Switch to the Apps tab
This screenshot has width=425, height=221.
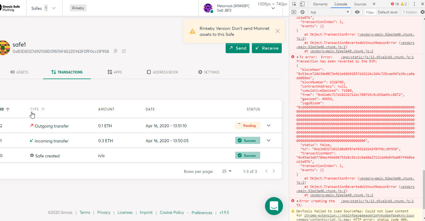coord(115,72)
